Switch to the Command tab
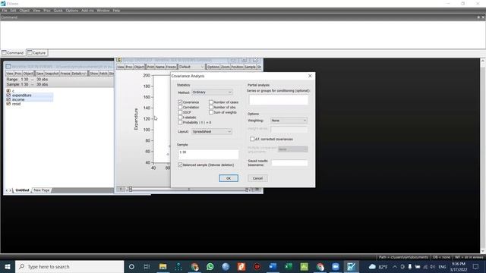486x273 pixels. 13,53
